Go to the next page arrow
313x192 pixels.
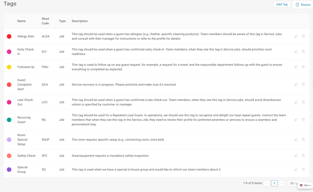click(x=282, y=183)
